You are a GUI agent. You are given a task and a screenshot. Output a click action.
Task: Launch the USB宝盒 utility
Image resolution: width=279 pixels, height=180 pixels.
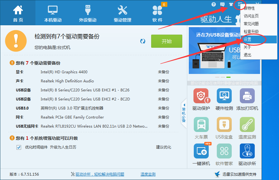click(224, 124)
